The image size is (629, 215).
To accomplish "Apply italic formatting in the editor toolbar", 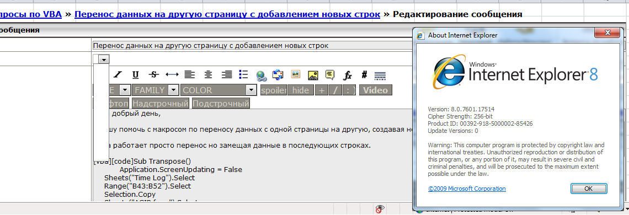I will (x=118, y=74).
